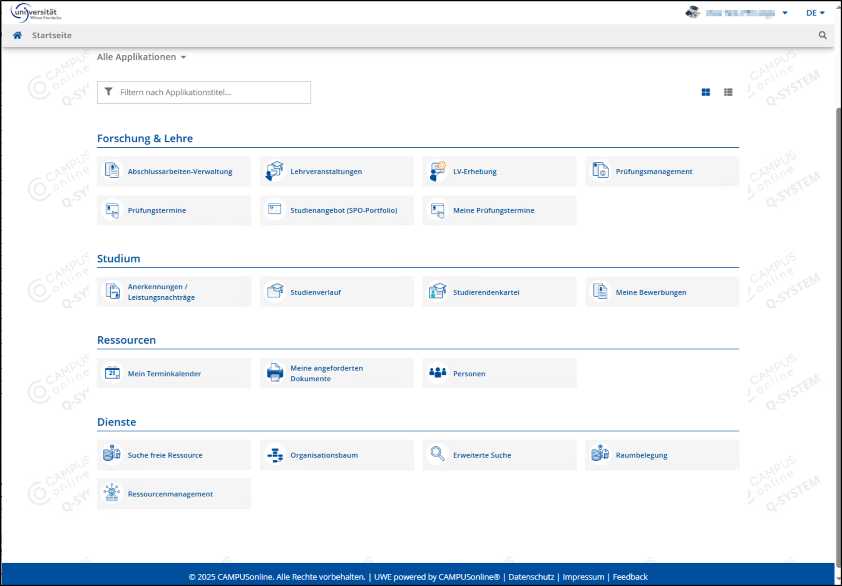
Task: Open the Personen group icon
Action: coord(437,373)
